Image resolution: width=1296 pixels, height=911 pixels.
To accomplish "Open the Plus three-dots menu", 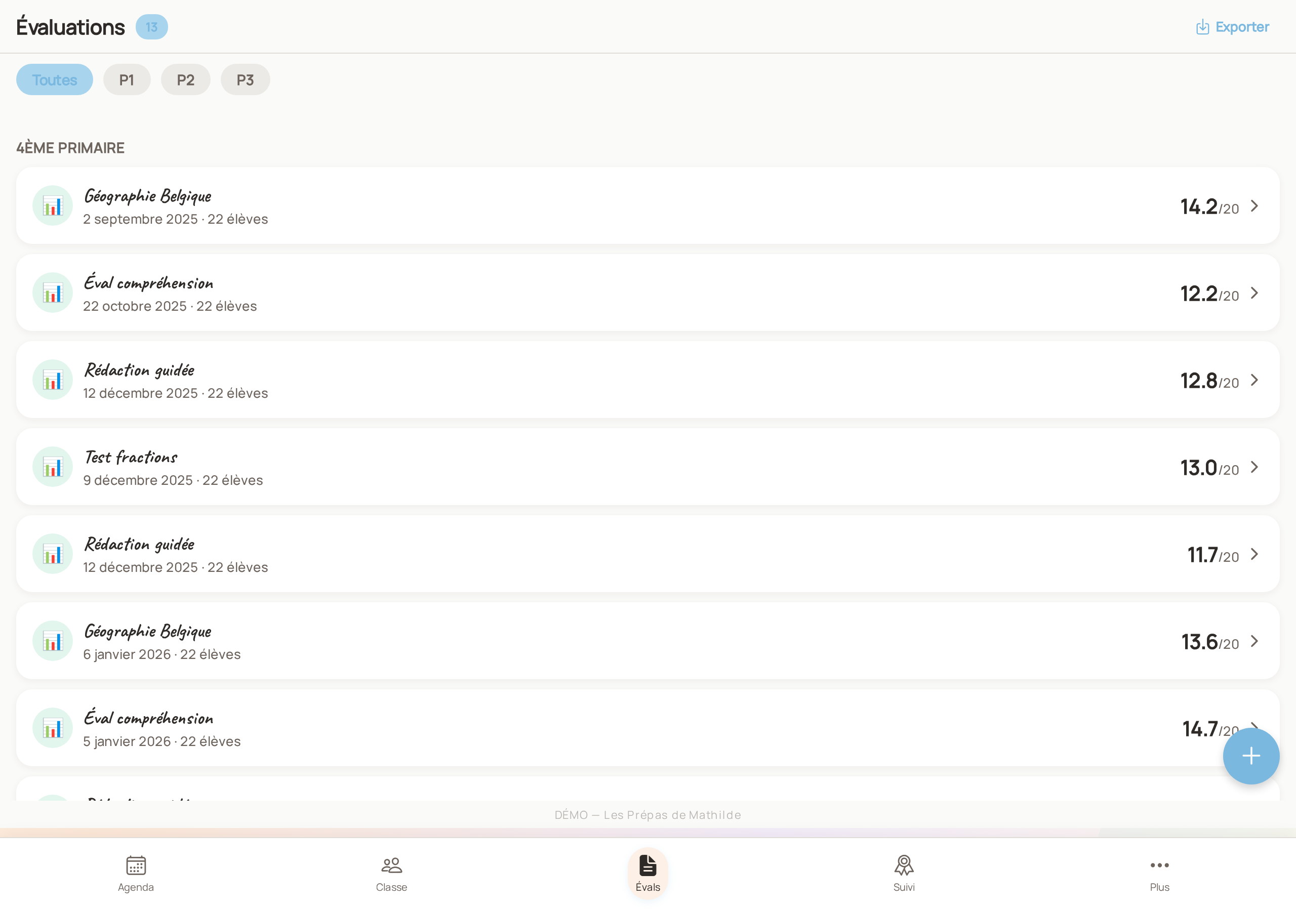I will click(x=1159, y=865).
